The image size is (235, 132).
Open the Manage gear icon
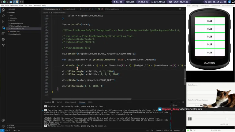[3, 126]
